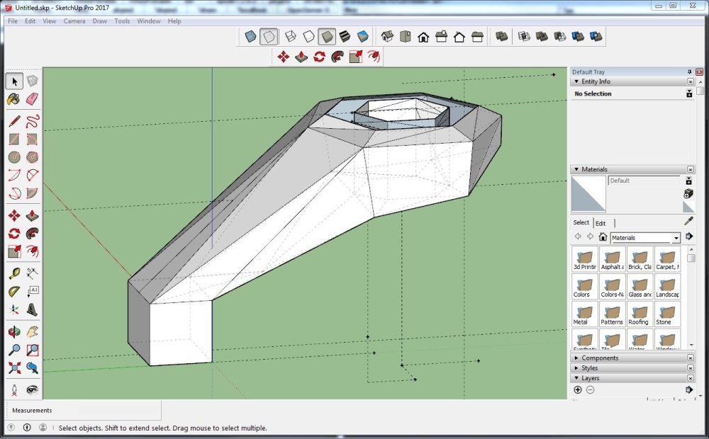The height and width of the screenshot is (439, 709).
Task: Click the materials list scrollbar
Action: tap(691, 297)
